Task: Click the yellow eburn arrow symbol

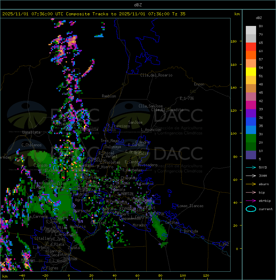Action: click(251, 184)
